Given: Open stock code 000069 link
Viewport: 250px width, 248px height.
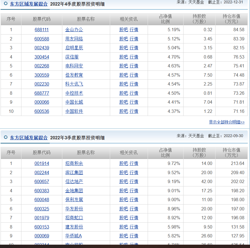Looking at the screenshot, I should point(42,236).
